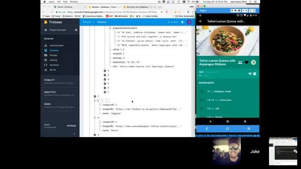Reload the browser page
The height and width of the screenshot is (169, 301).
click(x=52, y=12)
